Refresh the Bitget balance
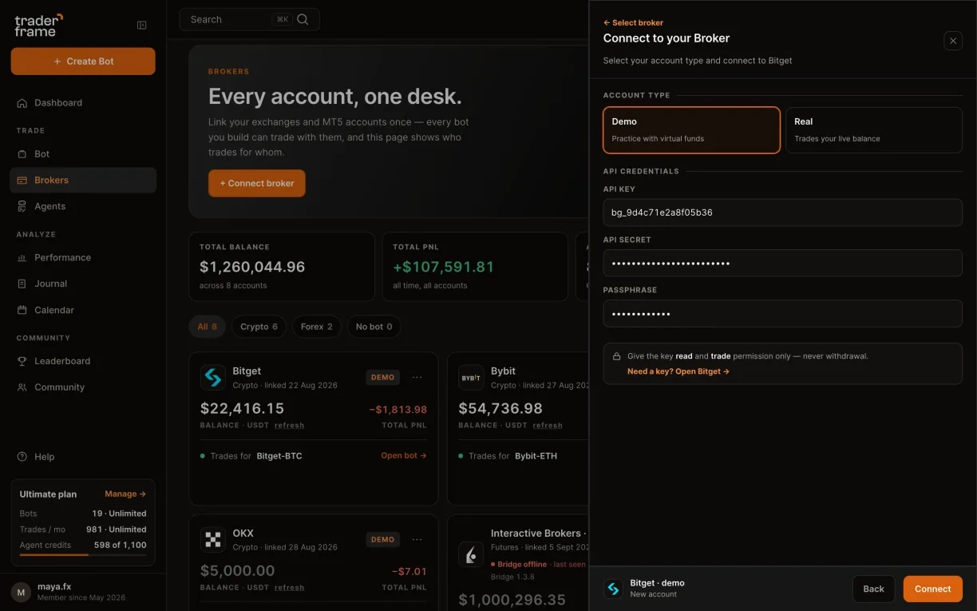 [289, 426]
